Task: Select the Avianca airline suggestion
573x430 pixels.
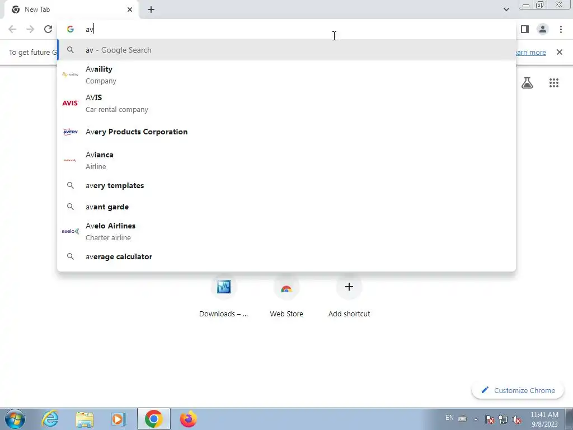Action: [x=286, y=160]
